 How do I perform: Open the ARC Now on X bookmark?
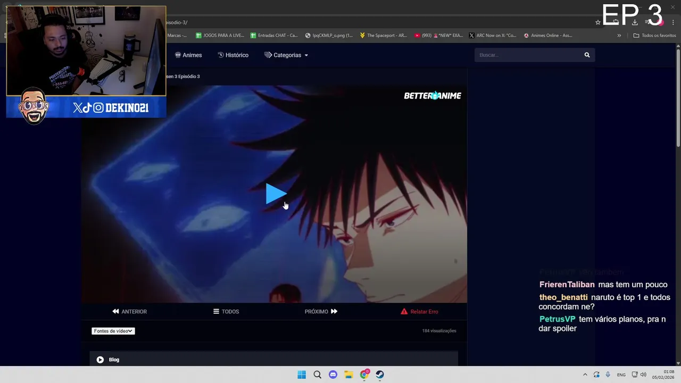493,36
